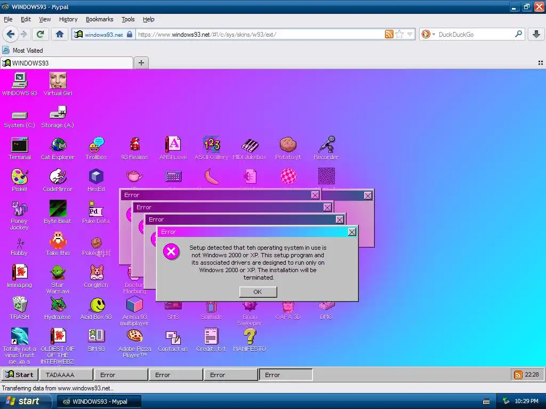Launch the CodeMirror icon
Image resolution: width=546 pixels, height=409 pixels.
click(58, 180)
